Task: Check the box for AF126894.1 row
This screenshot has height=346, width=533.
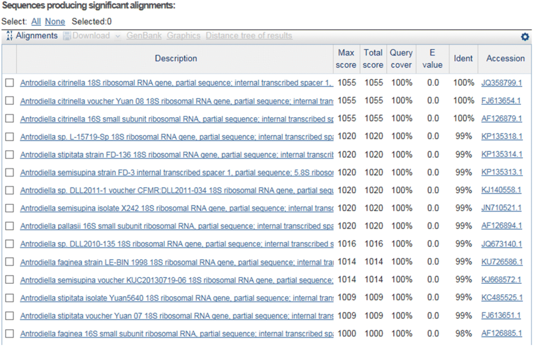Action: pyautogui.click(x=9, y=226)
